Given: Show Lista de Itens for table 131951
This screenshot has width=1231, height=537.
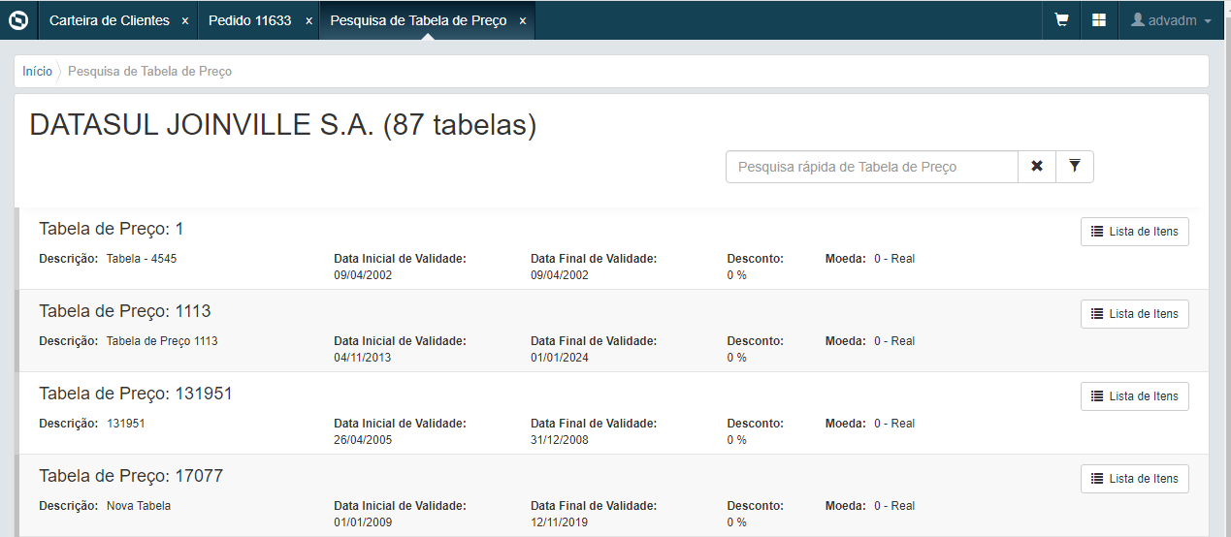Looking at the screenshot, I should point(1134,396).
